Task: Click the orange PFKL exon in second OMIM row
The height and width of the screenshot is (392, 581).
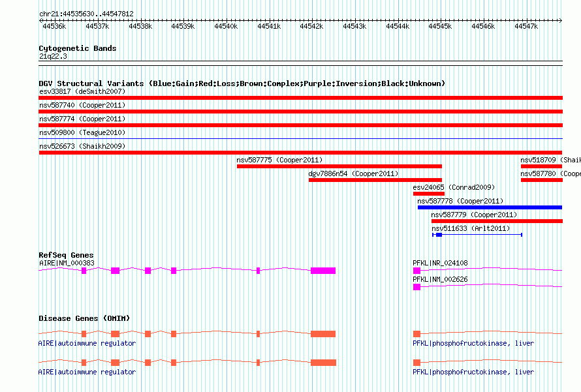Action: 417,363
